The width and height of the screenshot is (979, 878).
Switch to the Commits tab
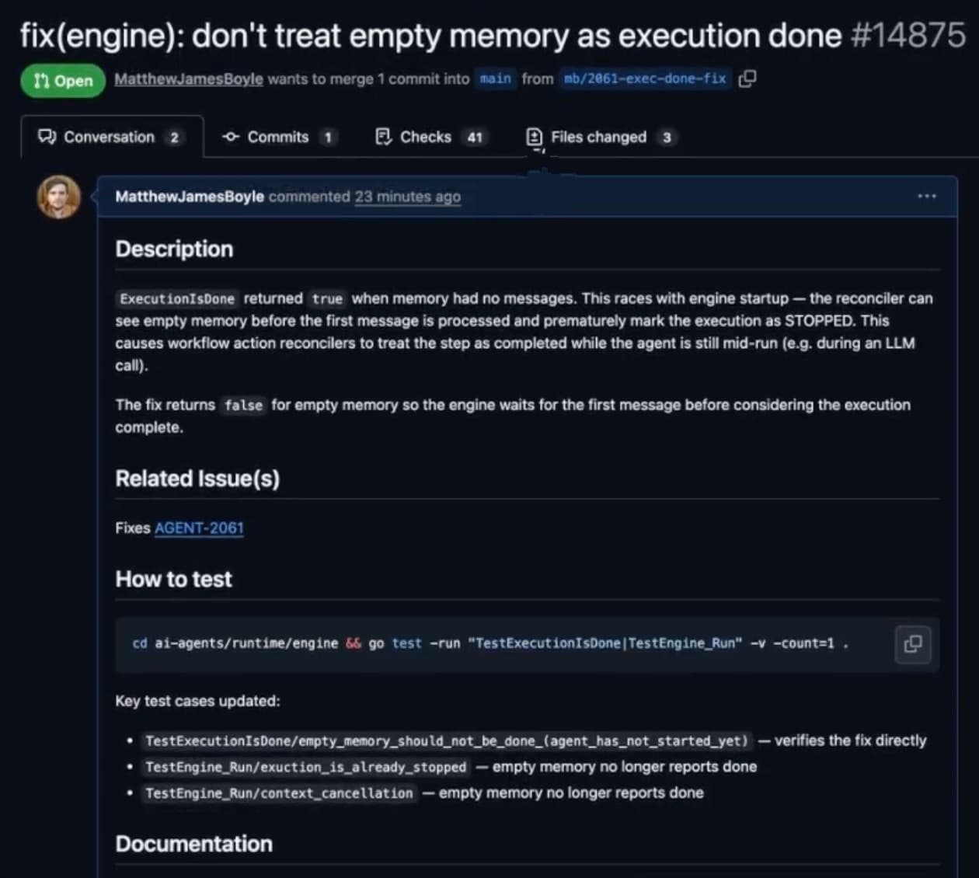tap(277, 137)
